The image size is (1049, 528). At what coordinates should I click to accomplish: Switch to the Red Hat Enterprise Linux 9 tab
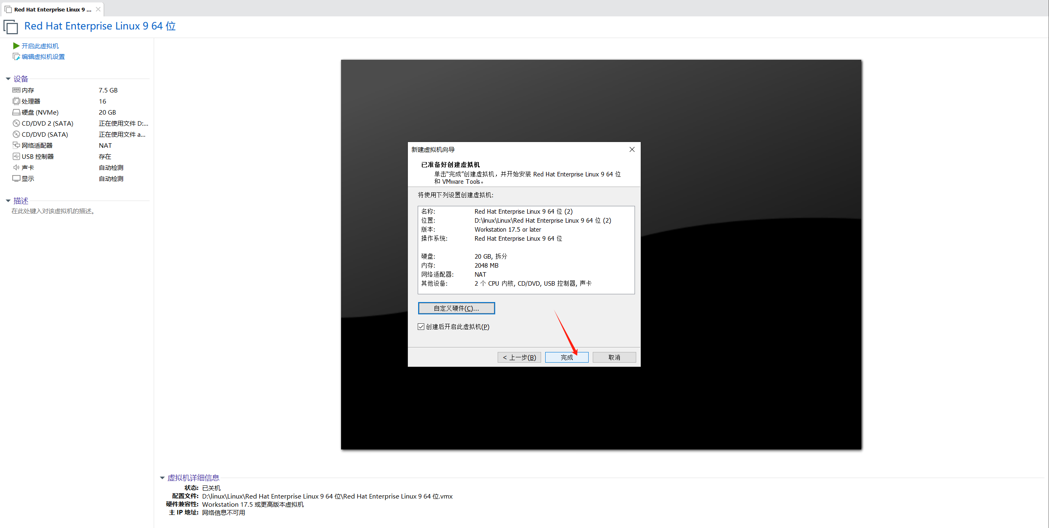point(52,9)
